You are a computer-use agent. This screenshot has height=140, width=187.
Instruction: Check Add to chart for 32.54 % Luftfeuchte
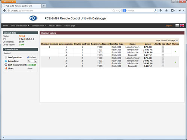(163, 52)
